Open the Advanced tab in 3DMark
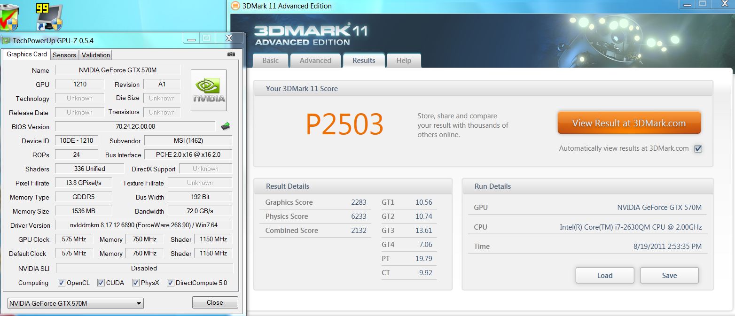This screenshot has height=316, width=735. click(315, 61)
